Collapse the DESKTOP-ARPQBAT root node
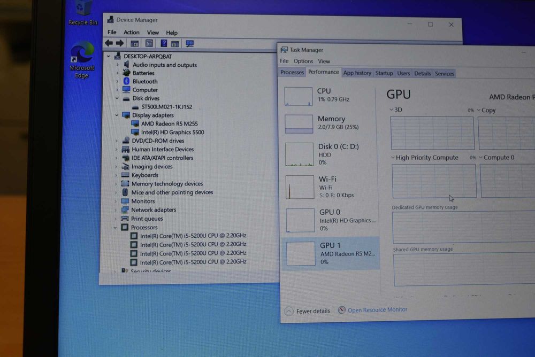The image size is (535, 357). (x=109, y=56)
